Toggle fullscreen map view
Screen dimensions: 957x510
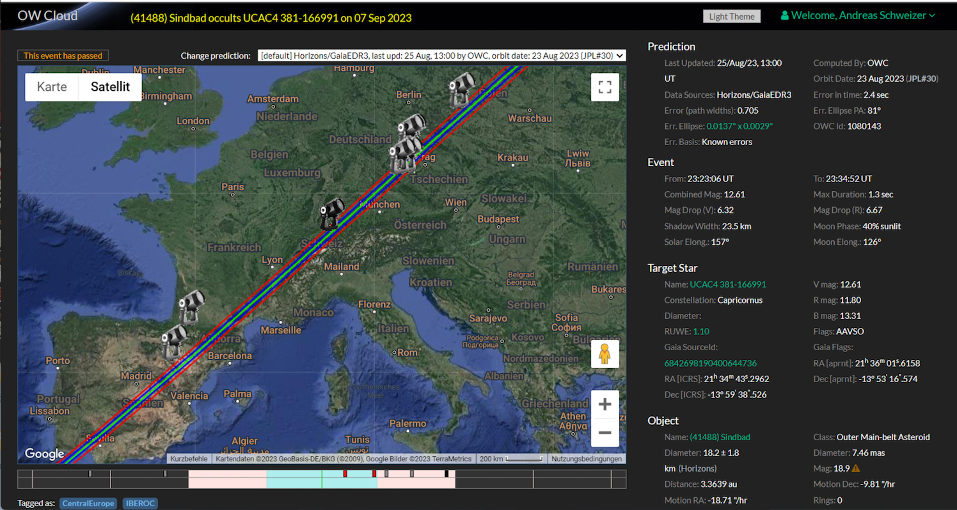tap(605, 88)
